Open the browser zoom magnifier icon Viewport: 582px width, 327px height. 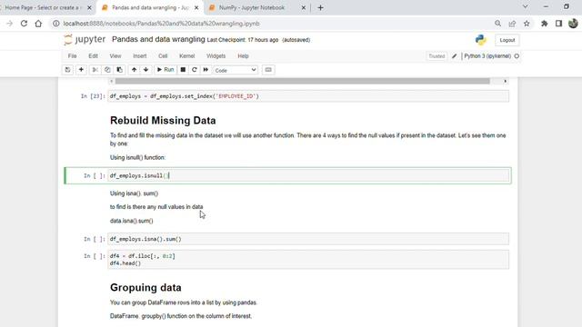pyautogui.click(x=497, y=24)
